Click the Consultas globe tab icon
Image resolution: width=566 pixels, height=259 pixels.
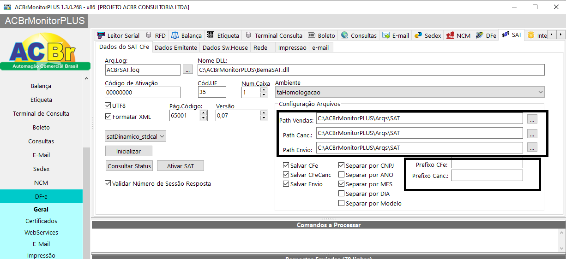click(x=344, y=35)
